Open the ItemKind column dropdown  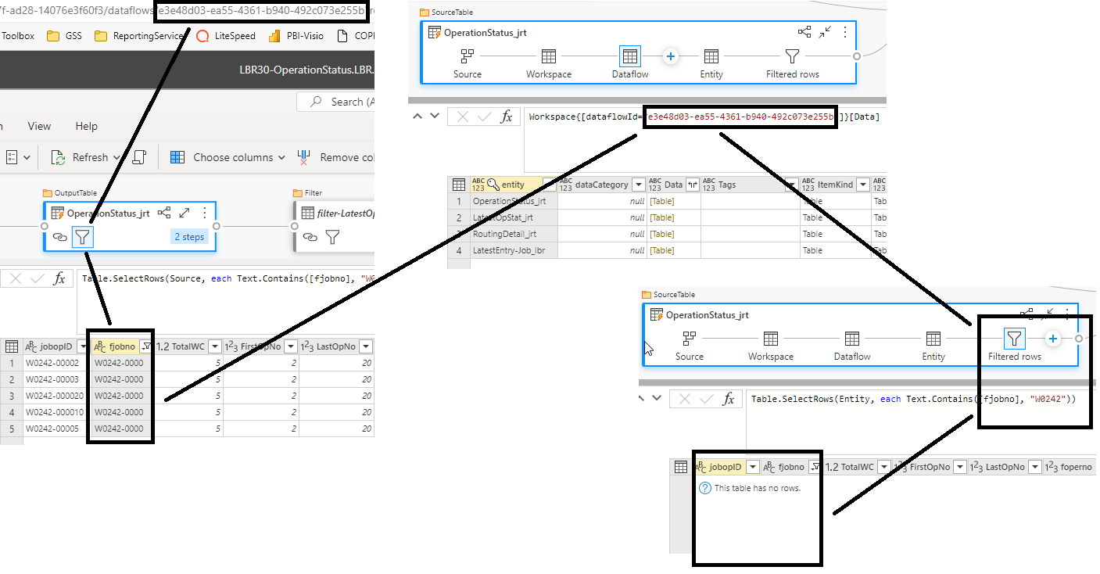(x=862, y=185)
